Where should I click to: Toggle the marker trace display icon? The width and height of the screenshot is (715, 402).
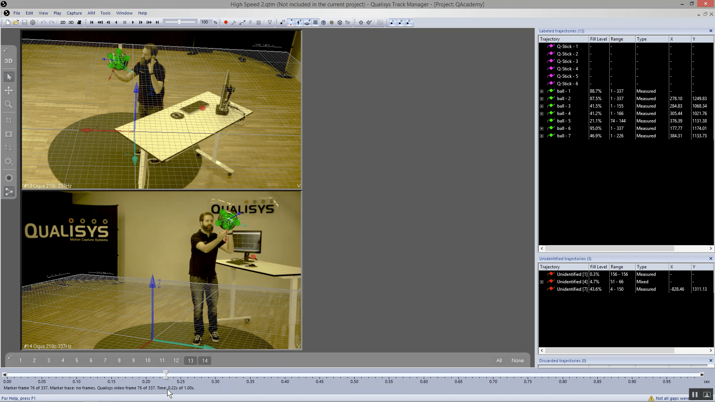point(291,22)
